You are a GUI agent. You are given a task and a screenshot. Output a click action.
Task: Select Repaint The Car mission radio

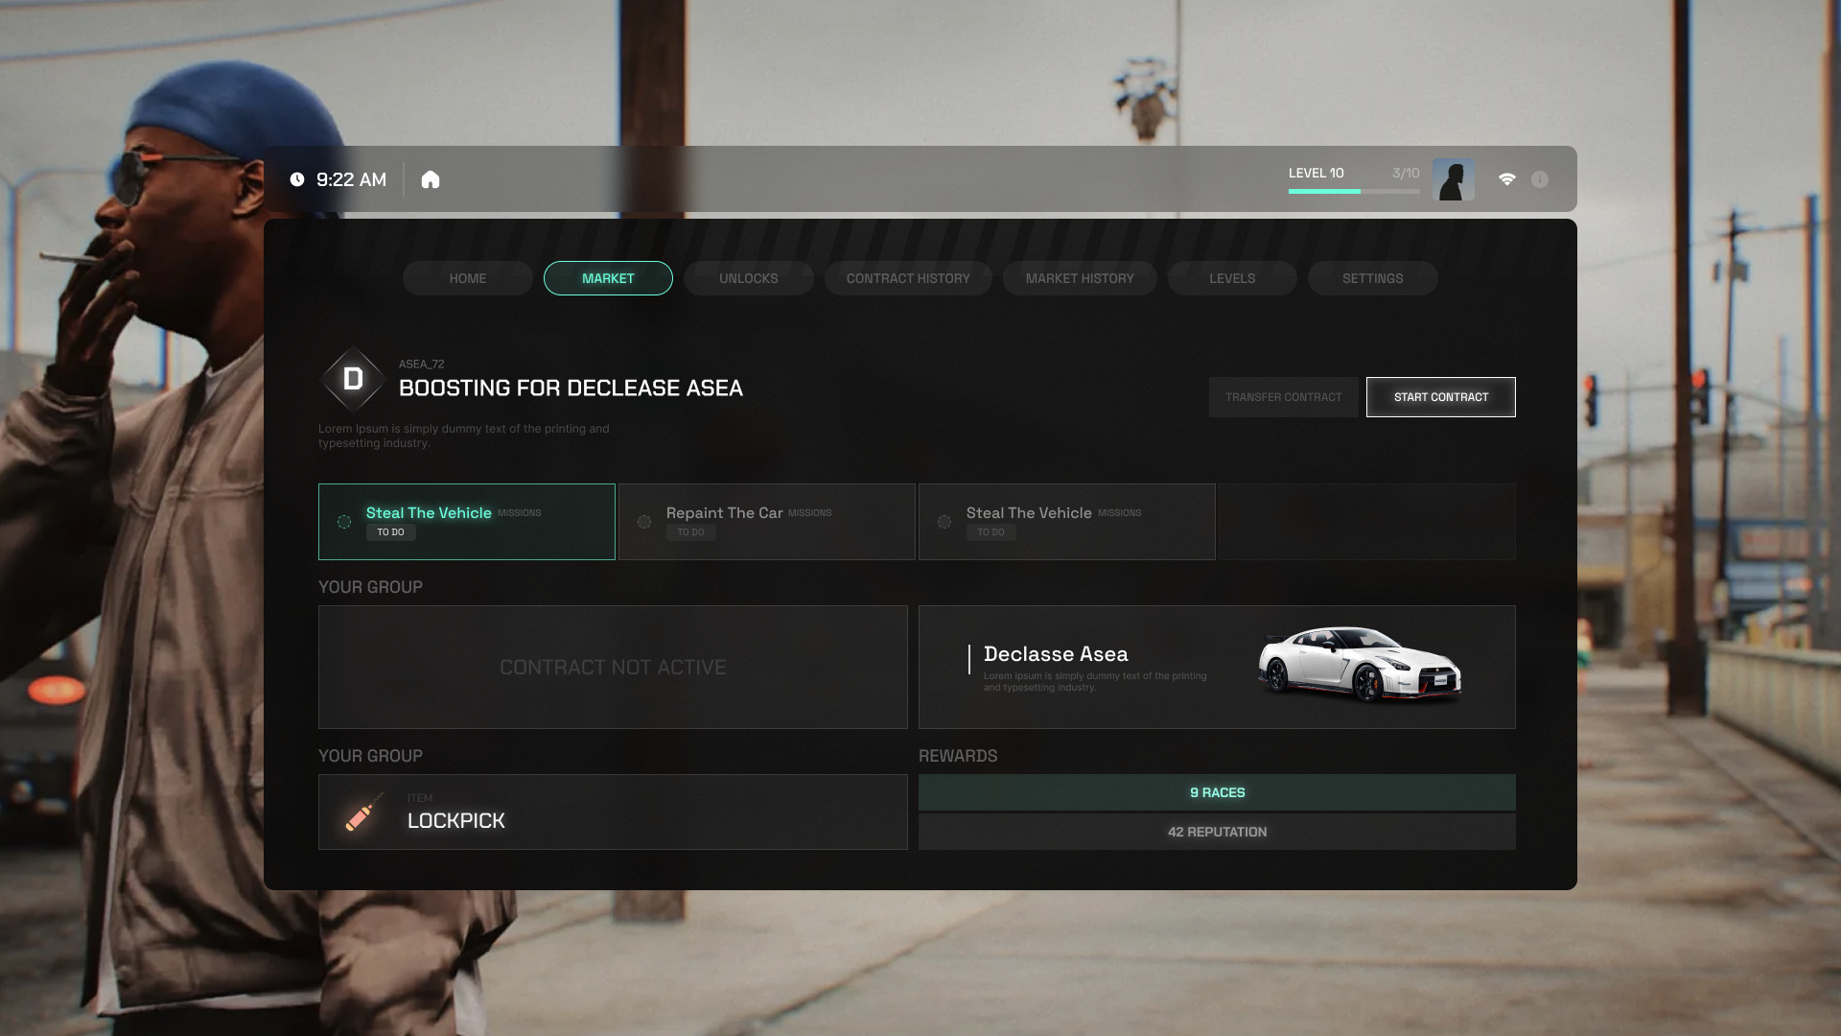point(644,522)
